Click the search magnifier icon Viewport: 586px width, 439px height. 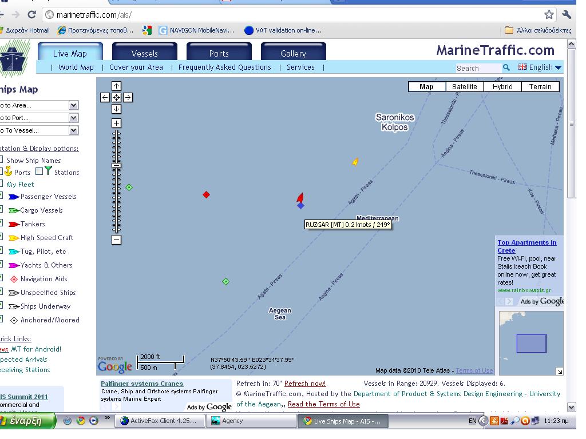pyautogui.click(x=506, y=67)
